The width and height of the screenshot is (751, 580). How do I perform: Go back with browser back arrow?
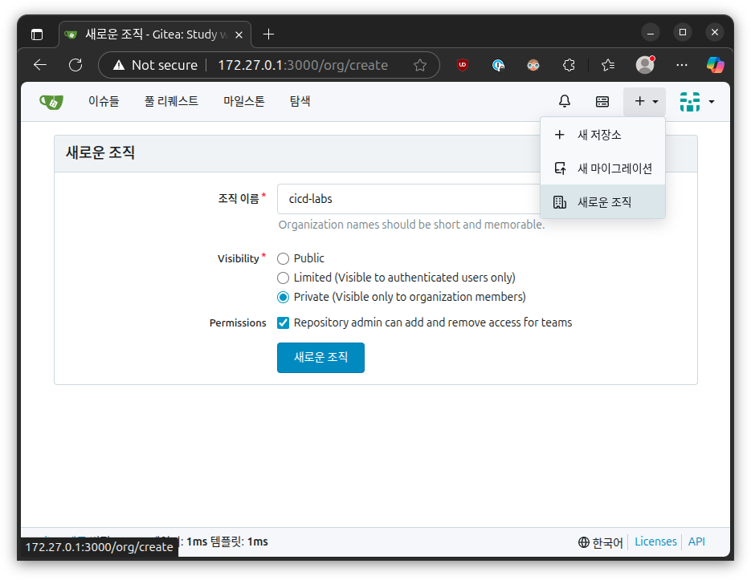coord(40,65)
